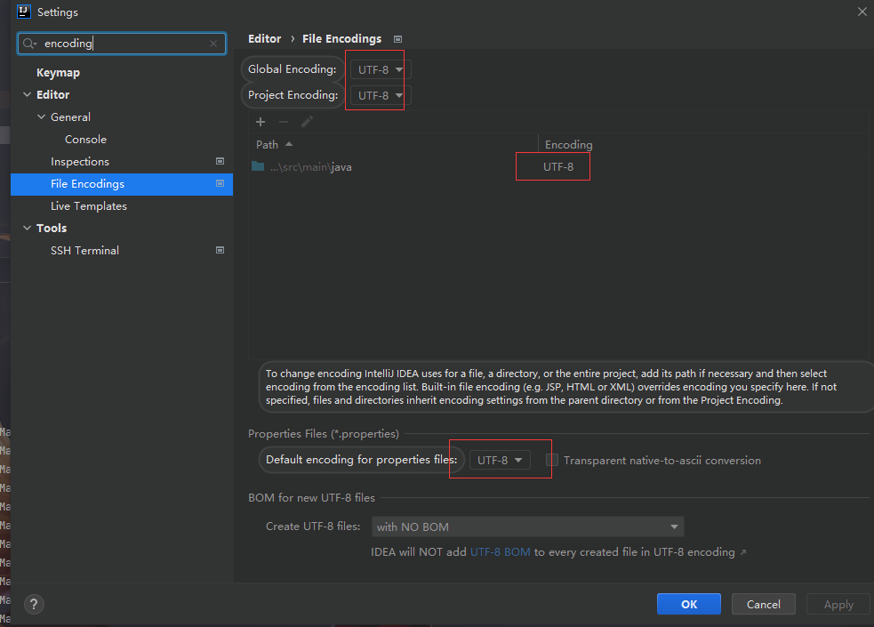This screenshot has height=627, width=874.
Task: Click the General tree label
Action: [70, 117]
